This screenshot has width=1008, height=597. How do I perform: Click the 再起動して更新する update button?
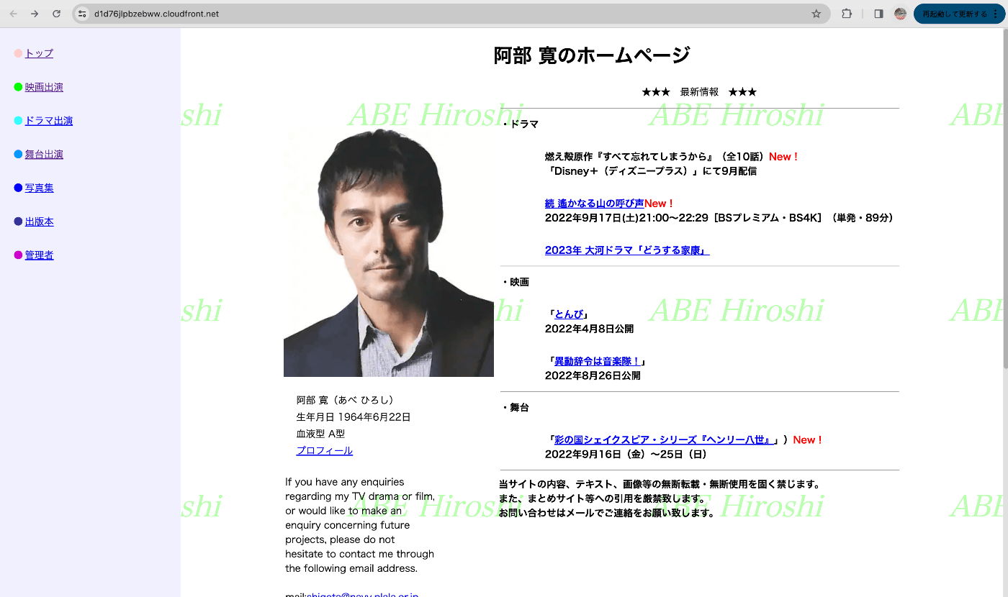point(955,14)
